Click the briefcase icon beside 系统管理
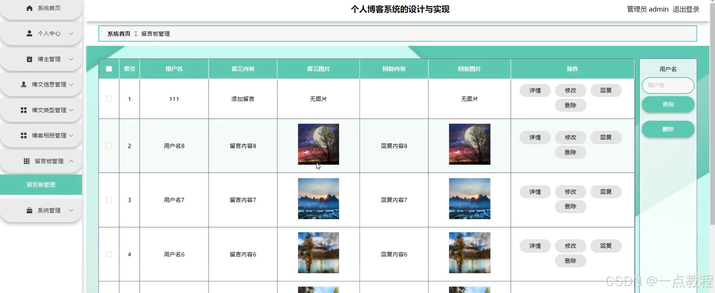 point(29,210)
